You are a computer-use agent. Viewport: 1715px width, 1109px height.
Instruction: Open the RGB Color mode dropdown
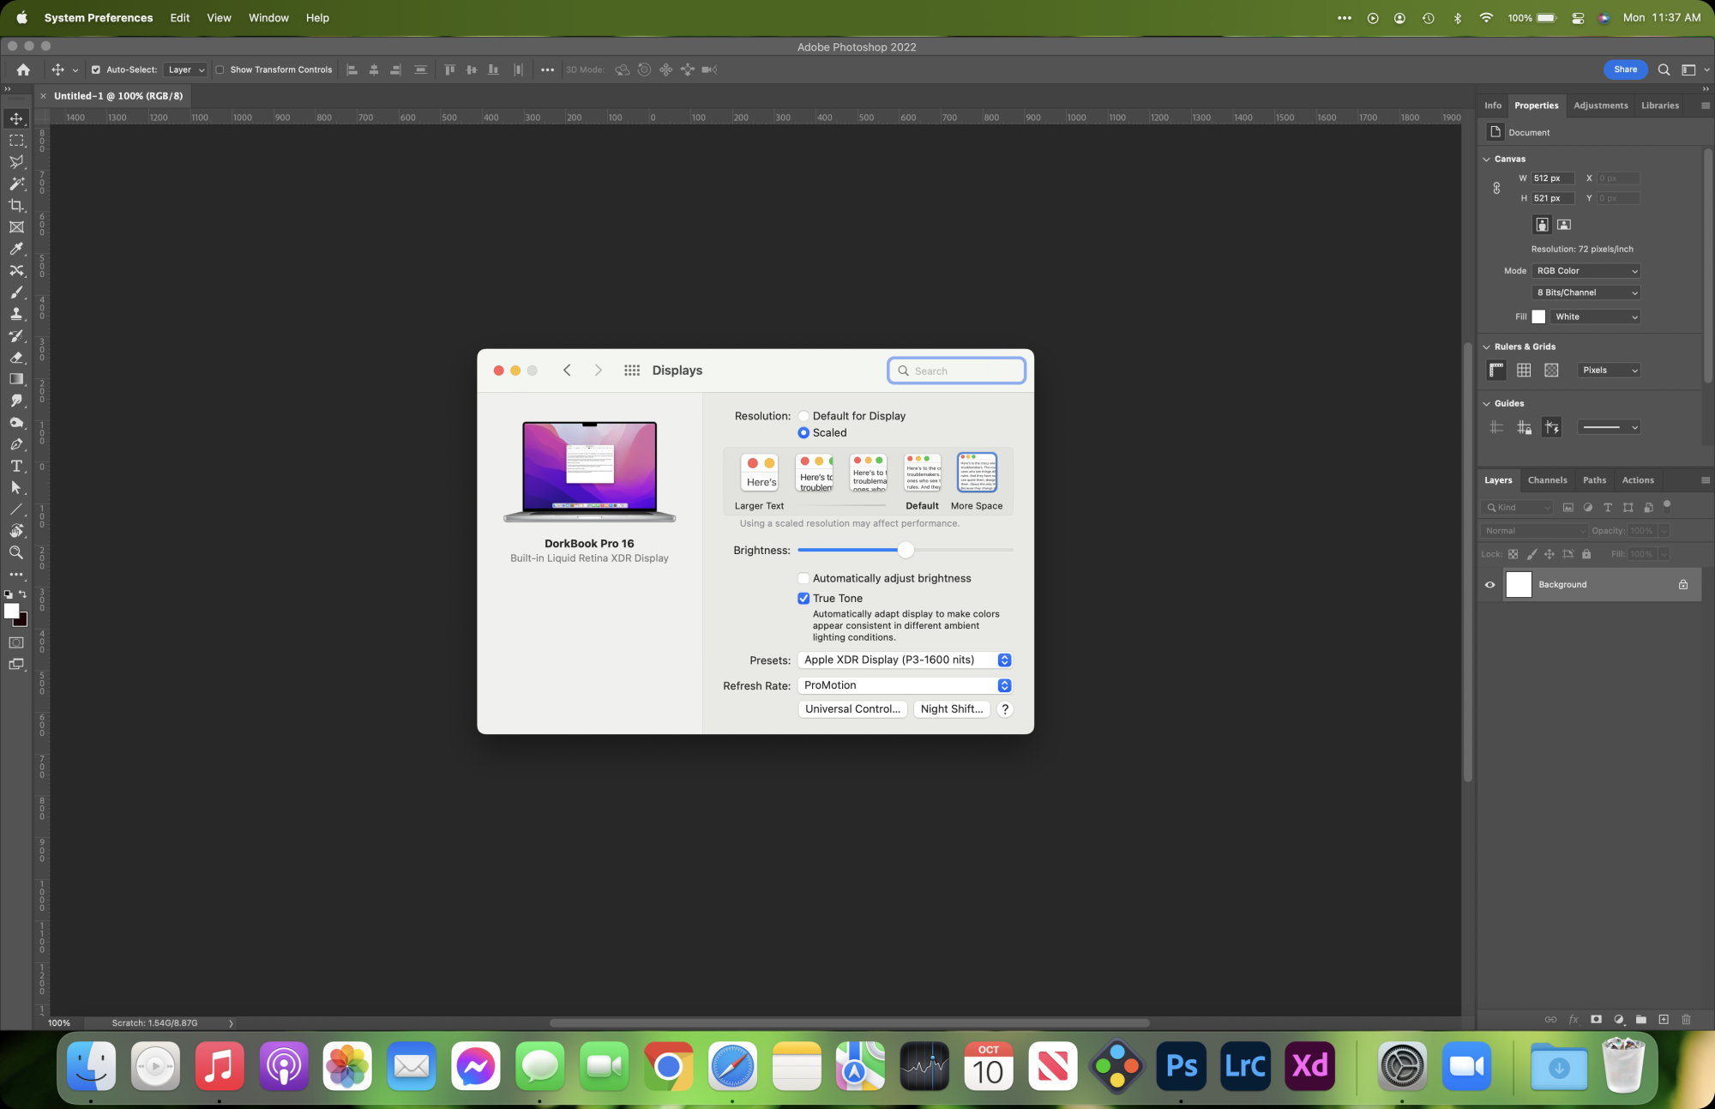(1586, 271)
